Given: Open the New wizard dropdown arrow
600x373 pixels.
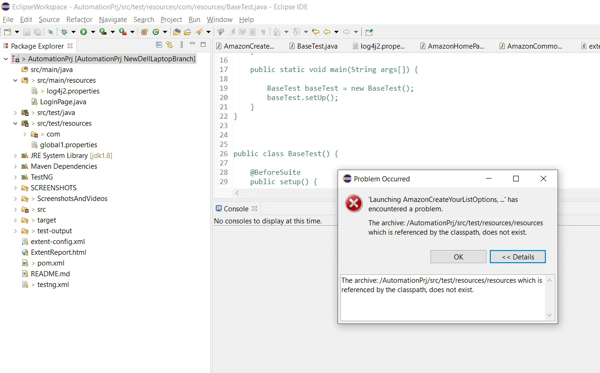Looking at the screenshot, I should [17, 32].
